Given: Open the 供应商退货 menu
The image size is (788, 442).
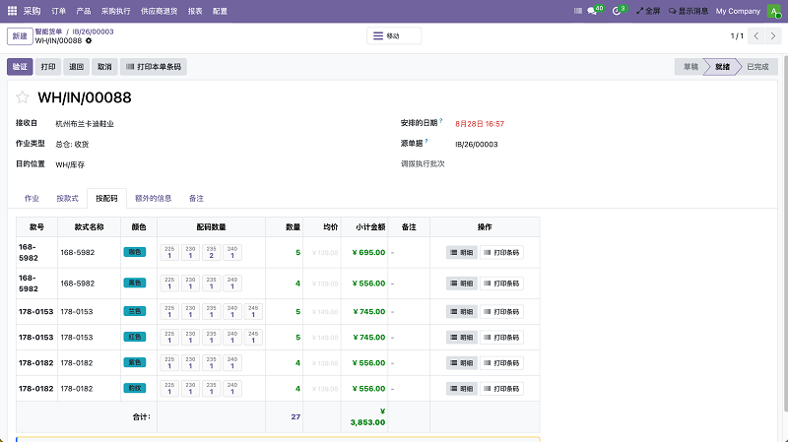Looking at the screenshot, I should [x=159, y=11].
